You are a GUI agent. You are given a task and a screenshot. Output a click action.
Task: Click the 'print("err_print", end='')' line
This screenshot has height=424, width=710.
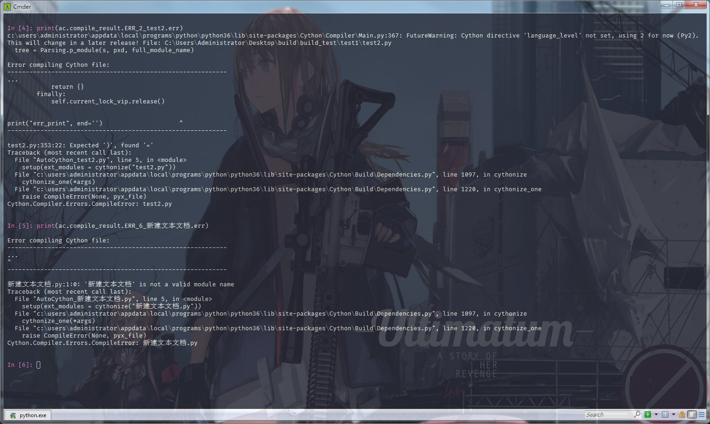point(55,123)
